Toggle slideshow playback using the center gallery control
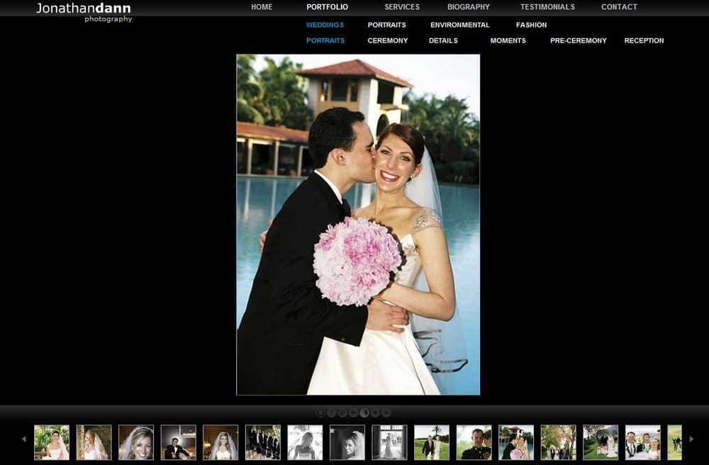This screenshot has width=709, height=465. [x=364, y=412]
